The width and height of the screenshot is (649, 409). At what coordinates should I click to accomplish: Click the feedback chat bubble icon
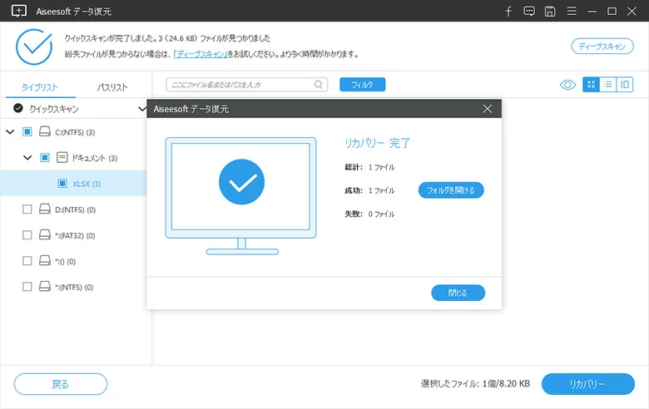pyautogui.click(x=529, y=11)
